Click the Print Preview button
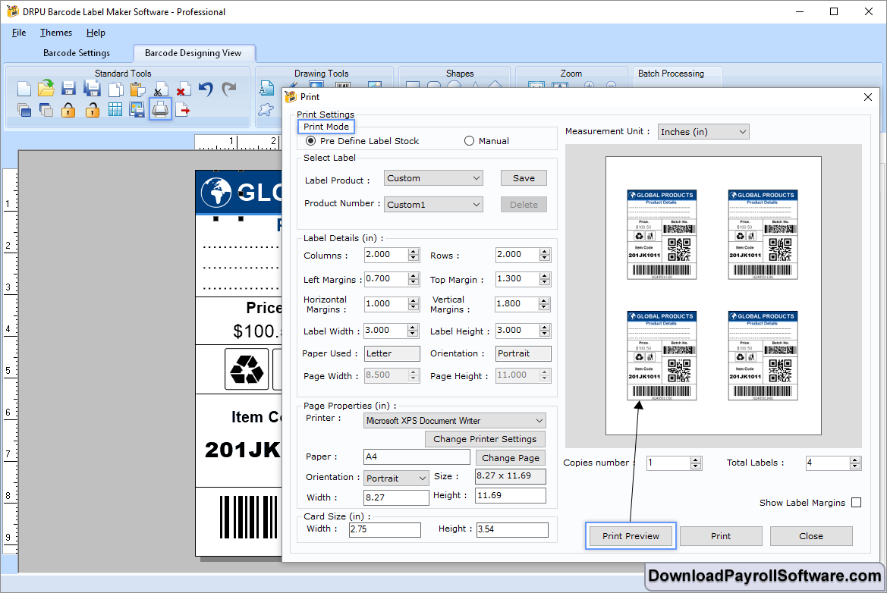The width and height of the screenshot is (887, 593). [x=631, y=536]
